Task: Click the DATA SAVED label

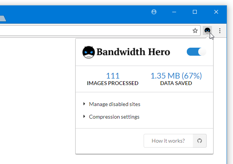Action: click(x=176, y=83)
